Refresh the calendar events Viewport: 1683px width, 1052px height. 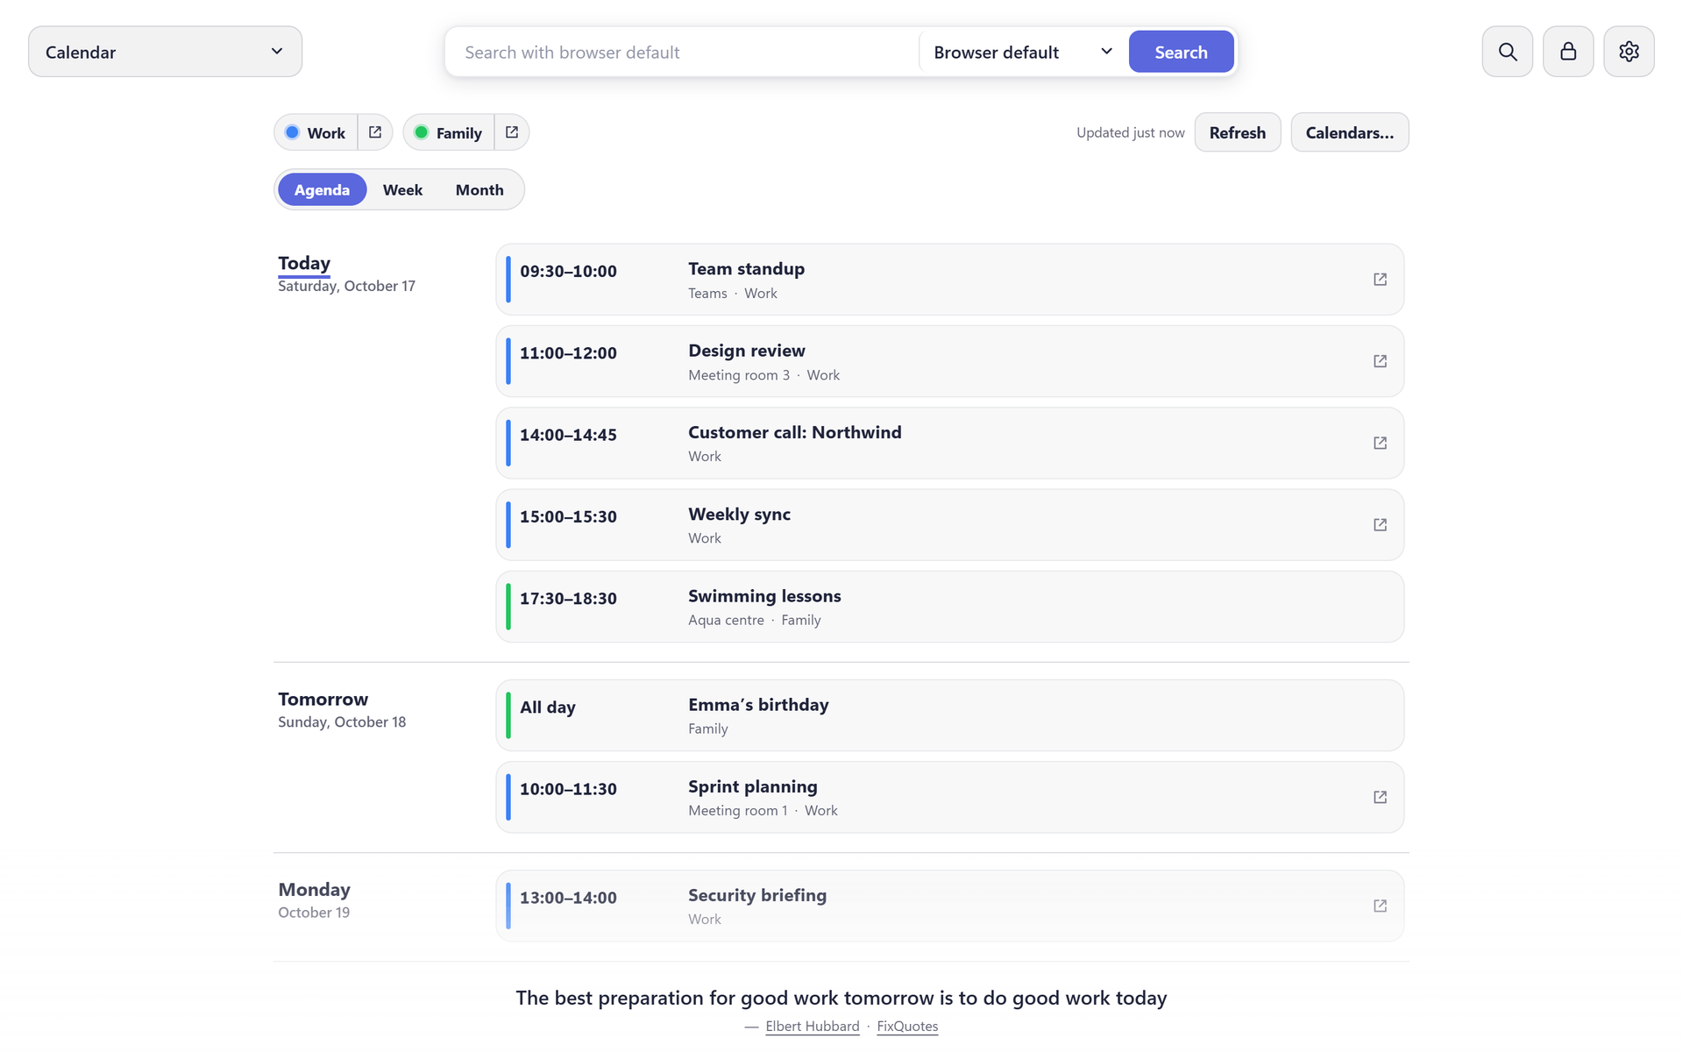point(1237,132)
